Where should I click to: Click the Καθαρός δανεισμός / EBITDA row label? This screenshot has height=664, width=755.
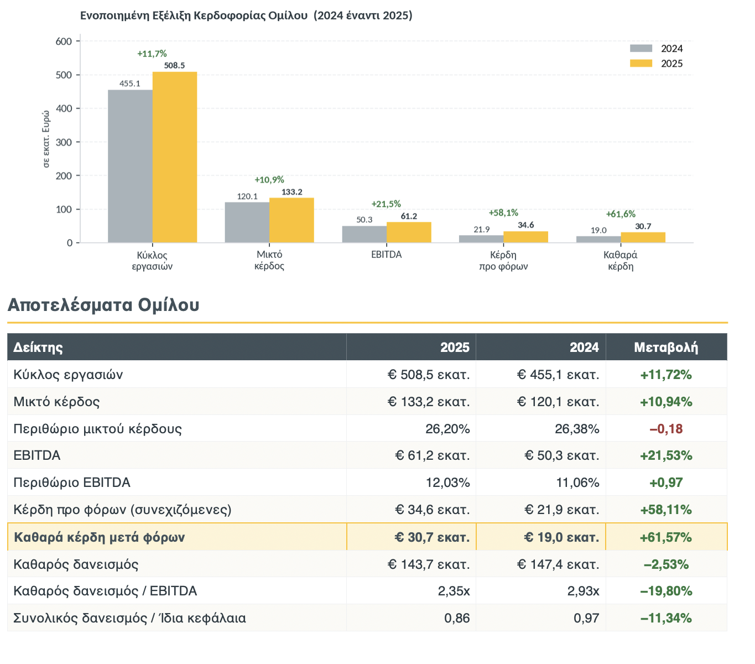[x=105, y=591]
